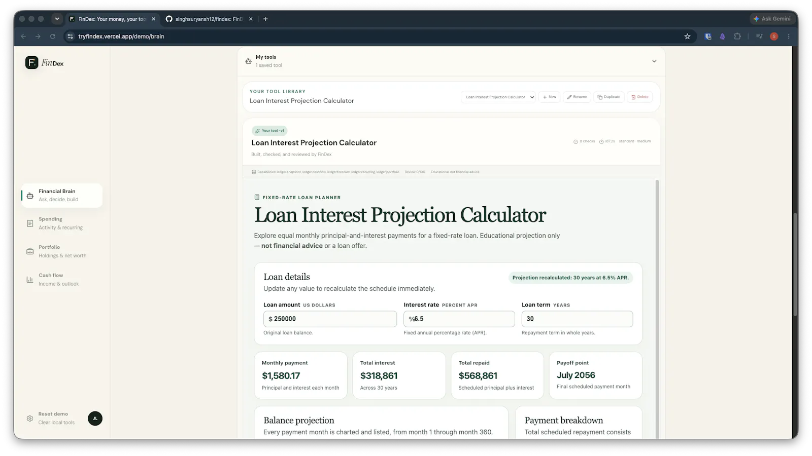Image resolution: width=812 pixels, height=456 pixels.
Task: Click the 187.2s clock icon
Action: coord(601,142)
